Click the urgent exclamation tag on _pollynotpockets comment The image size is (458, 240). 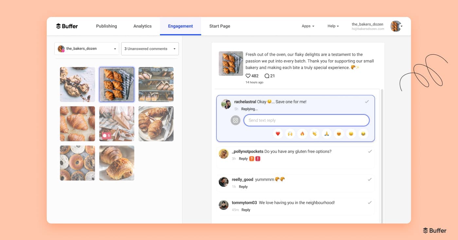pyautogui.click(x=257, y=158)
